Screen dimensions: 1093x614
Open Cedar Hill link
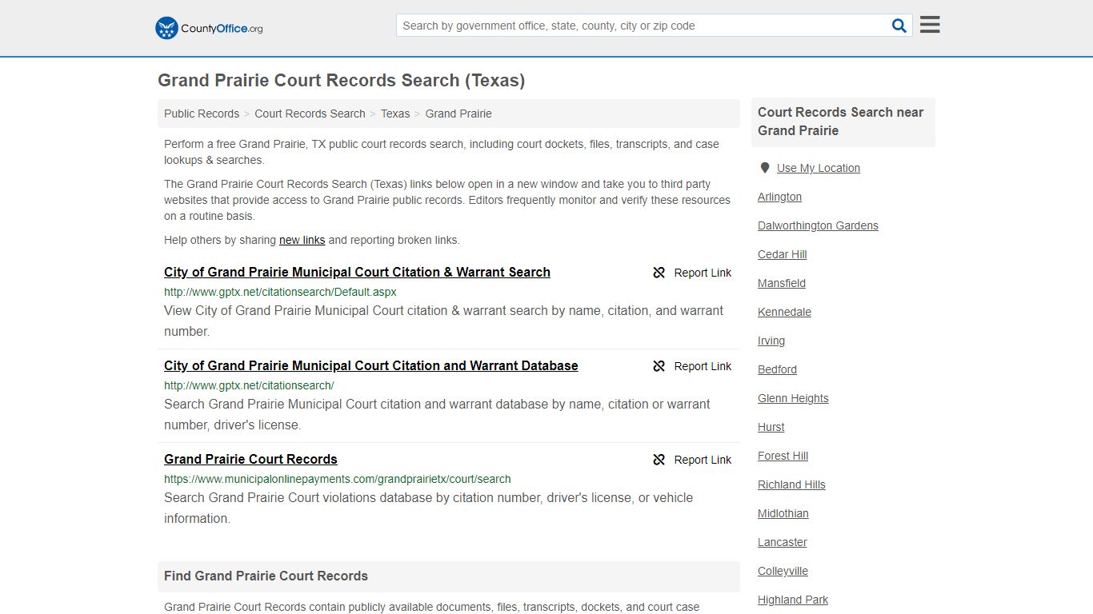[783, 254]
